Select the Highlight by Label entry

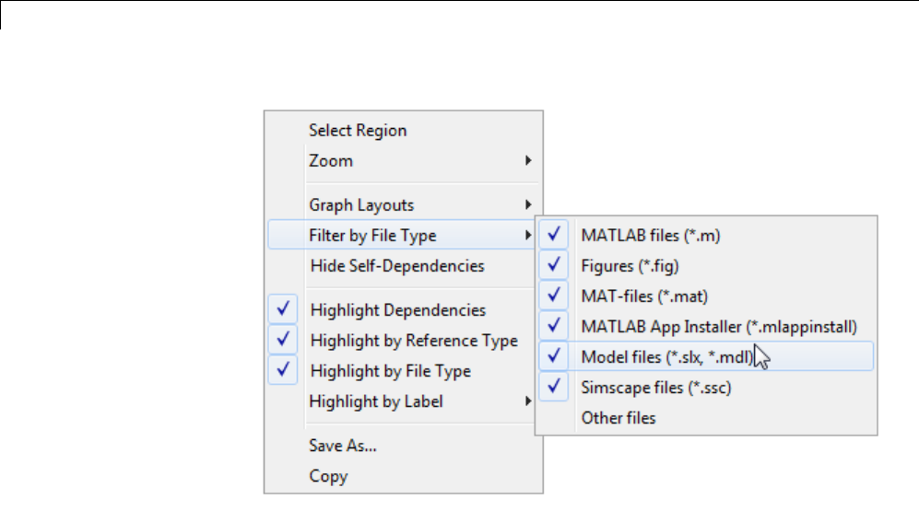(x=376, y=401)
